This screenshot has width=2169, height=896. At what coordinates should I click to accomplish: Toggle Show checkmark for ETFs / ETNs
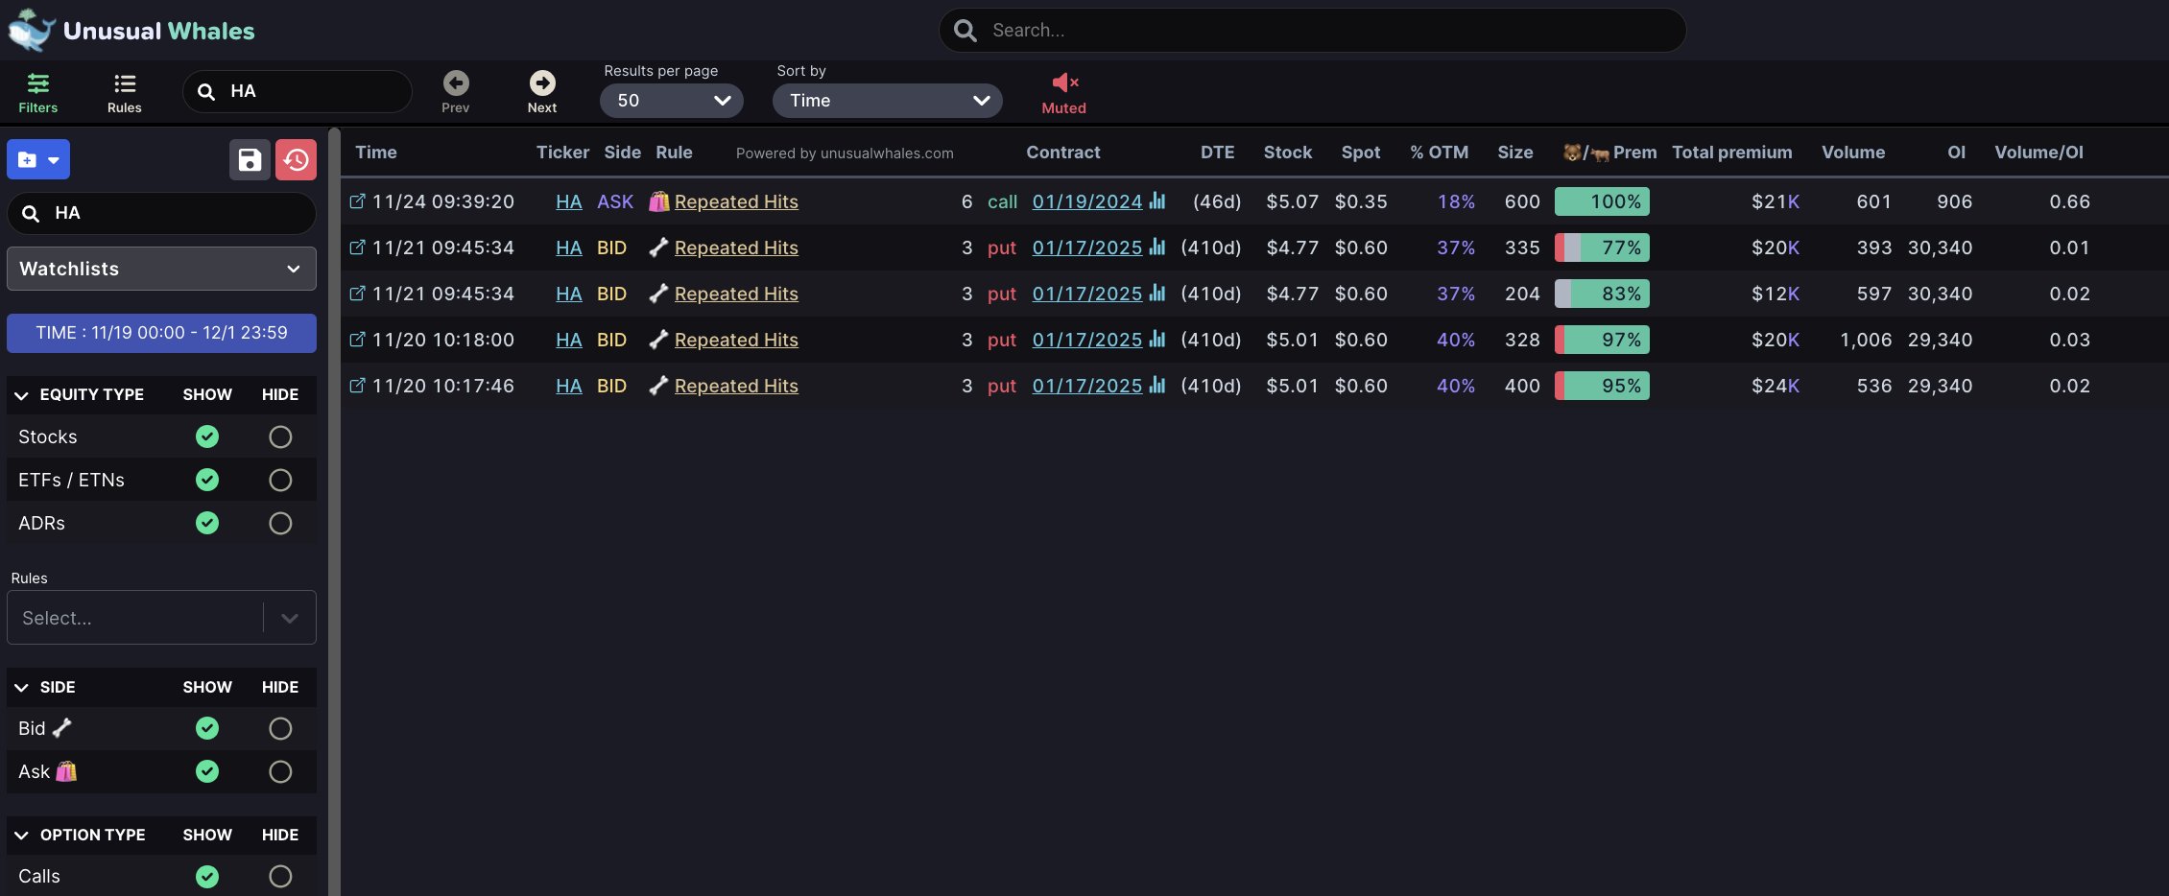(207, 480)
